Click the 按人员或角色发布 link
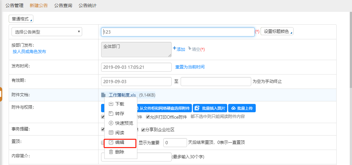352x165 pixels. [x=29, y=51]
